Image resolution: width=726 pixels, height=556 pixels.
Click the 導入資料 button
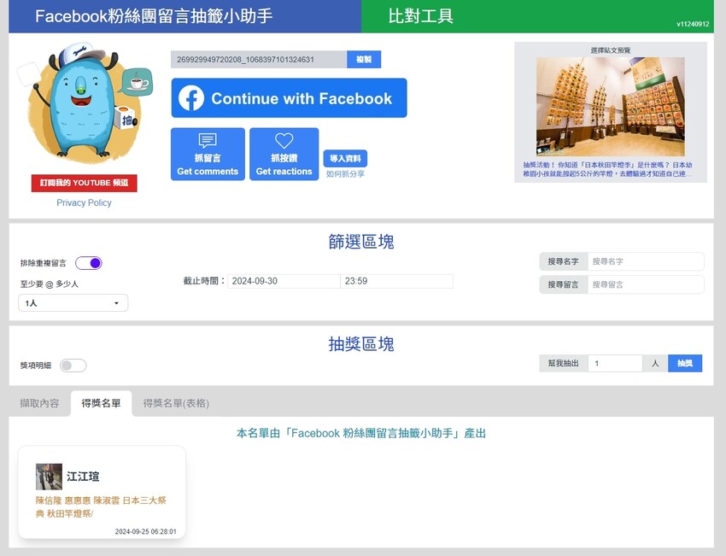pos(345,158)
